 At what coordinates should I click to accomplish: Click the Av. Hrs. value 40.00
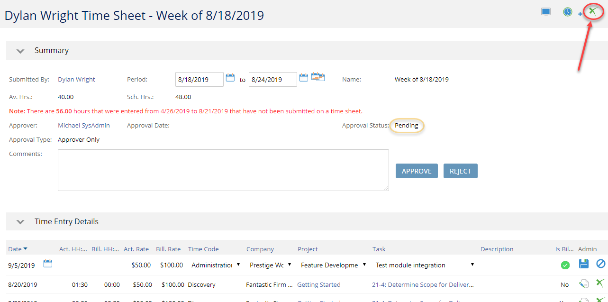coord(66,97)
